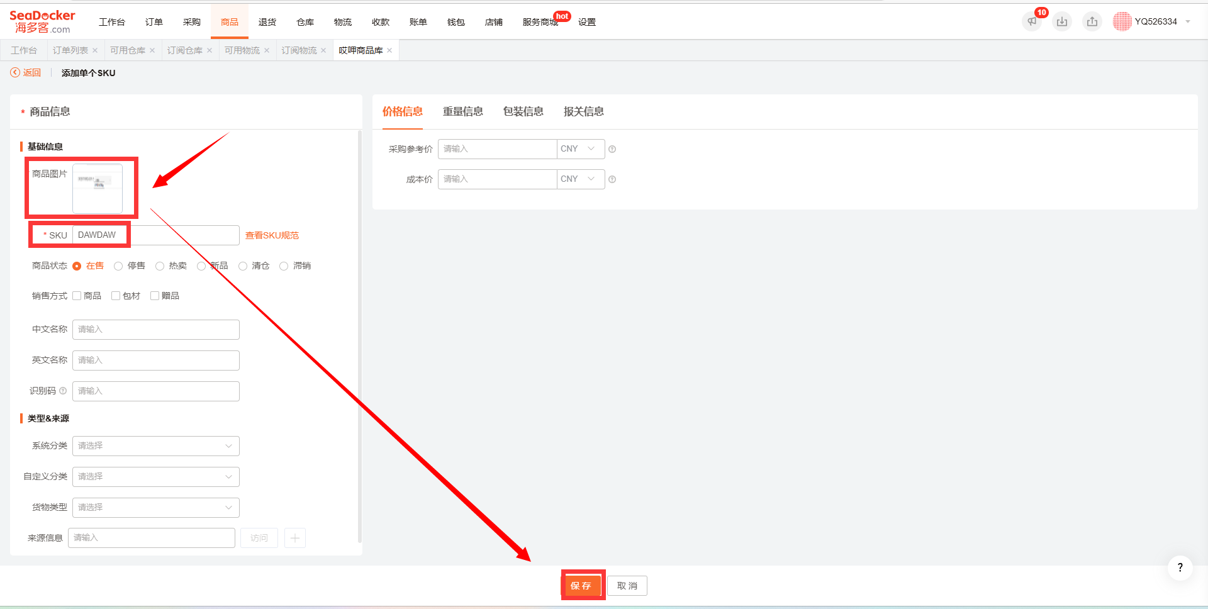
Task: Select the 停售 product status
Action: 118,266
